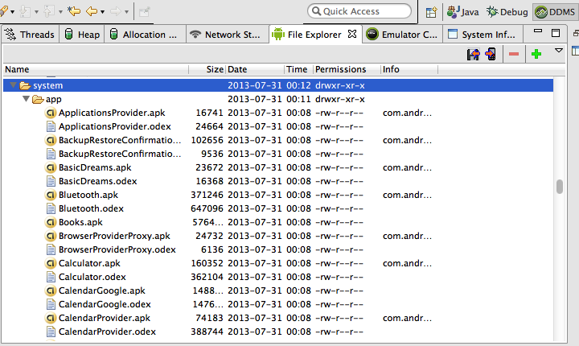Open the Emulator Control tab
This screenshot has width=579, height=346.
click(x=403, y=35)
